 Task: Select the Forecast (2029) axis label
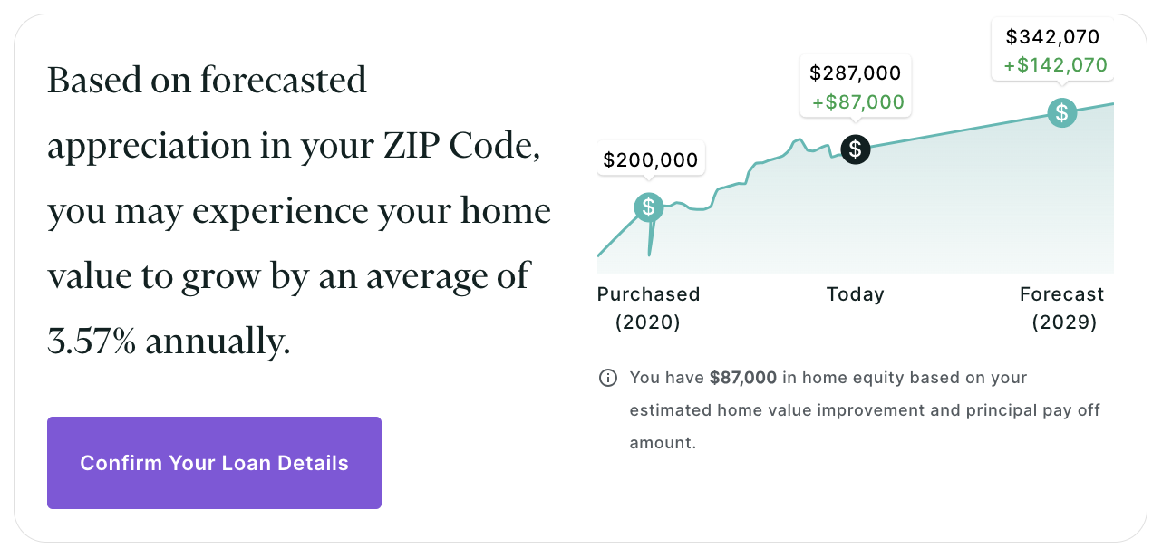(1062, 308)
